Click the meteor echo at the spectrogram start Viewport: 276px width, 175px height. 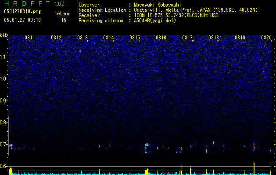click(11, 146)
